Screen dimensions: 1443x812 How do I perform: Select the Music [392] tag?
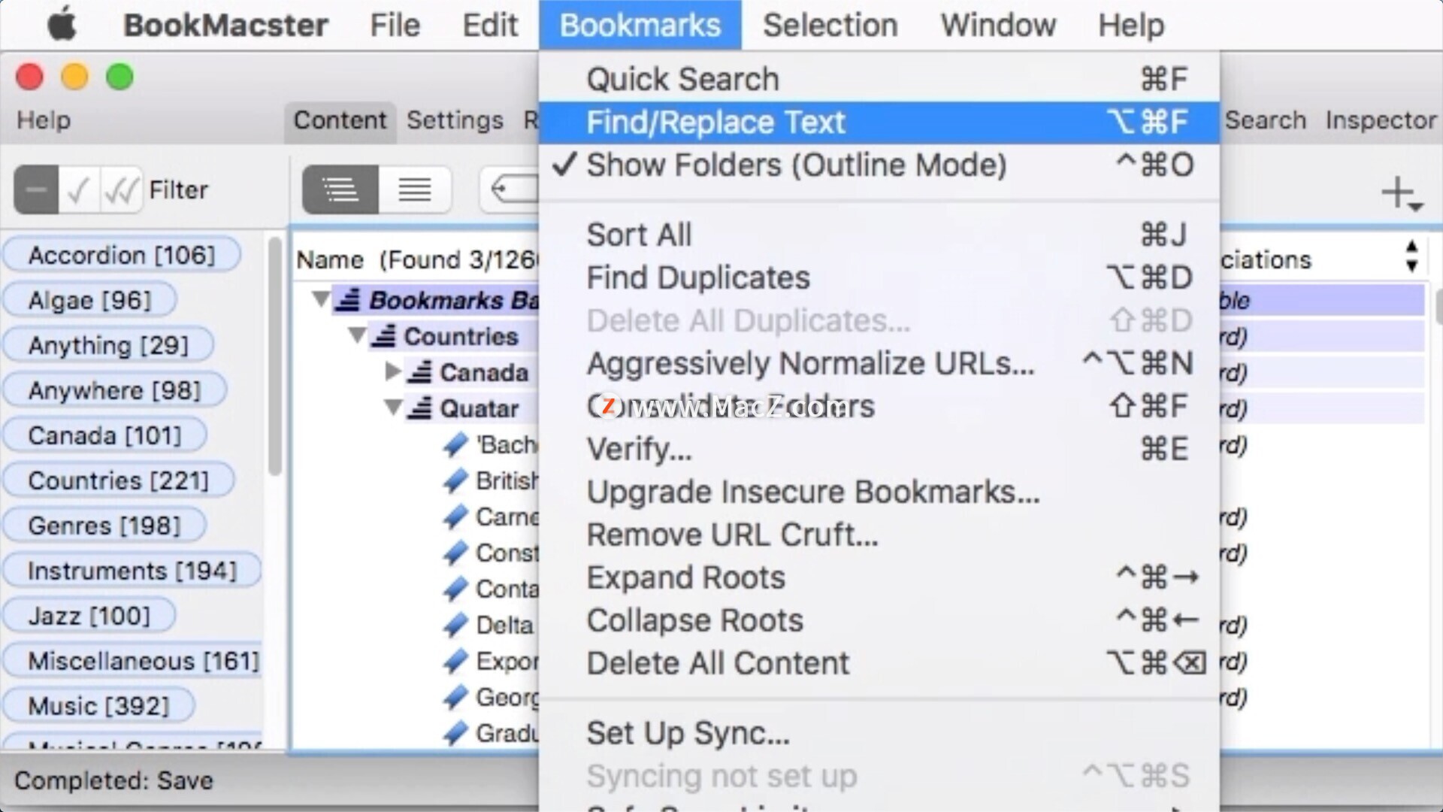[x=98, y=706]
